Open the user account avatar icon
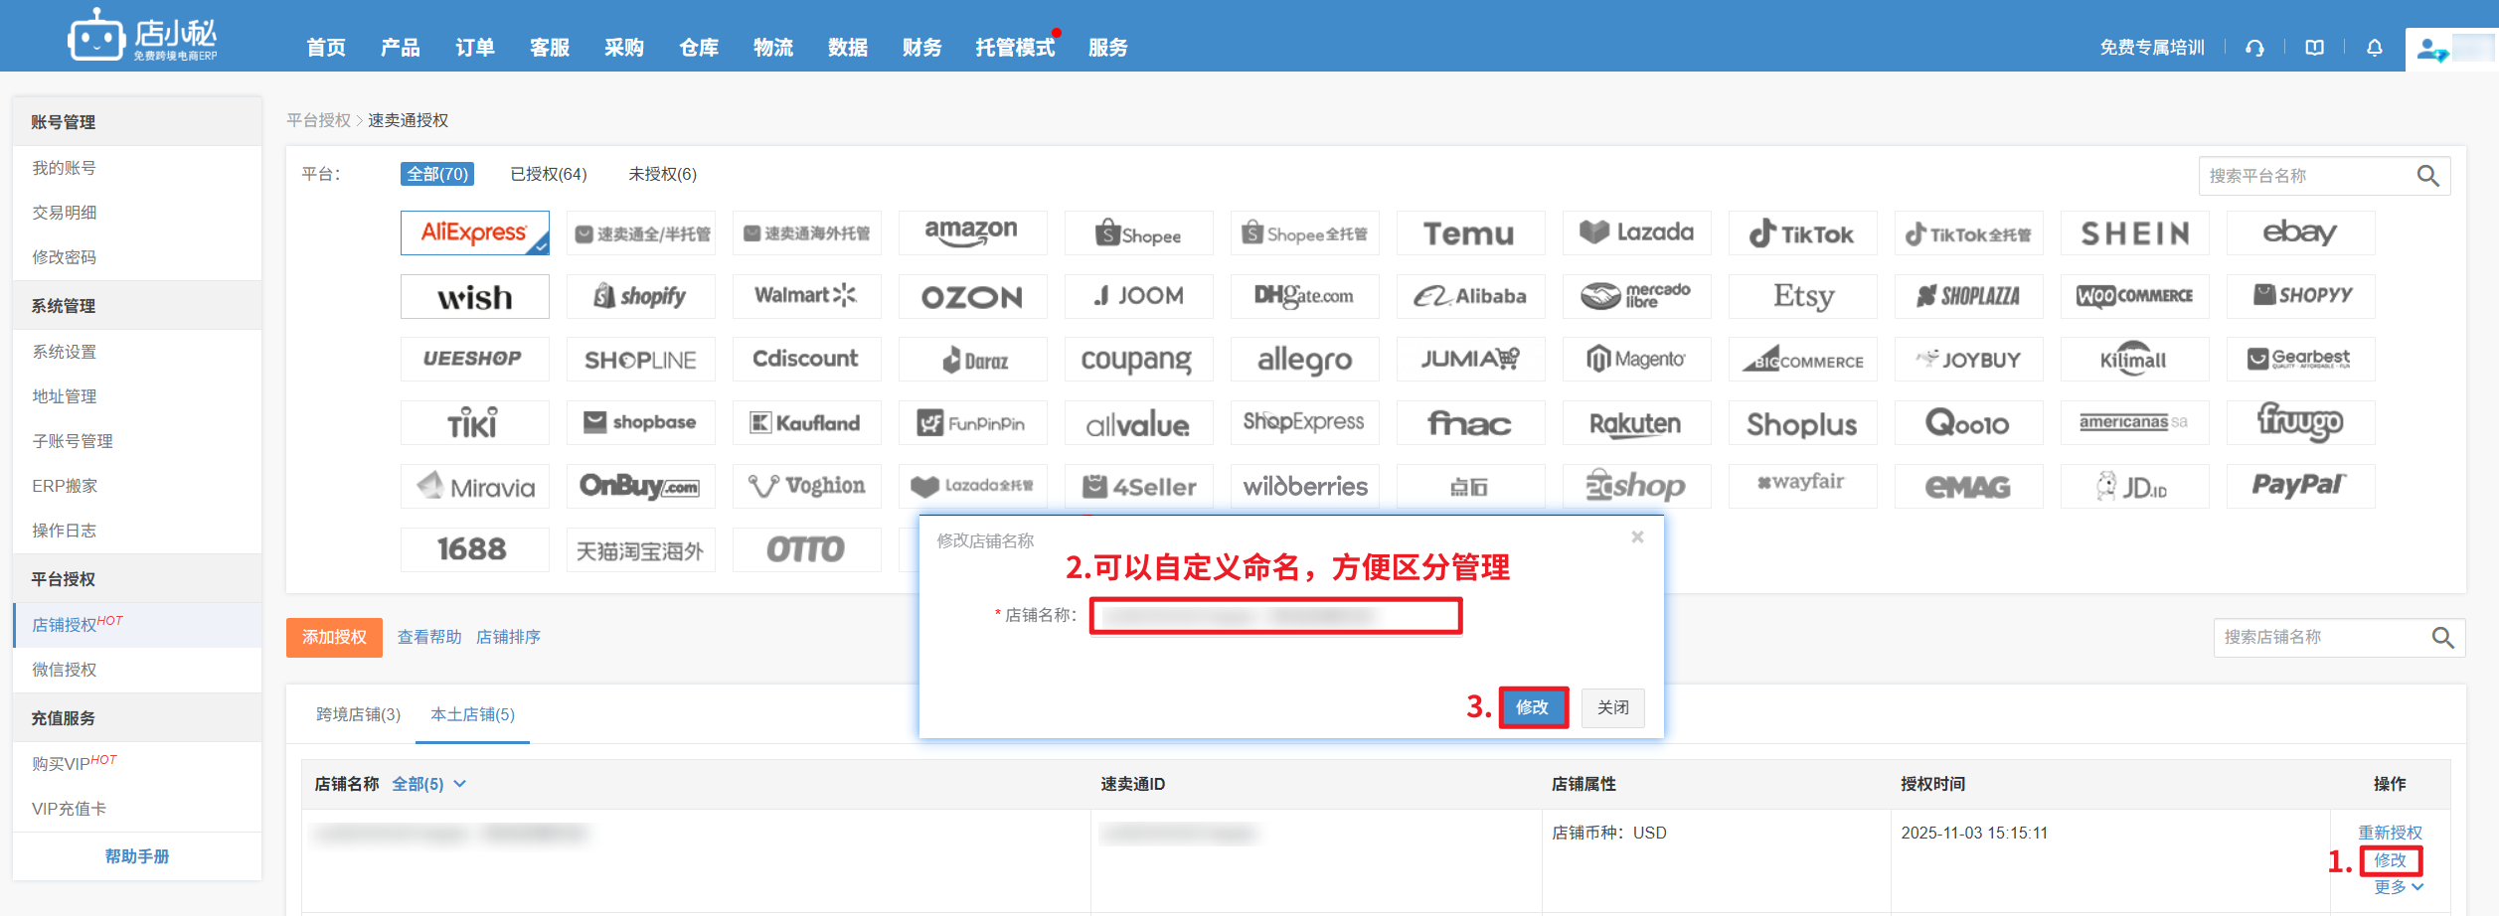Image resolution: width=2499 pixels, height=916 pixels. click(x=2431, y=49)
